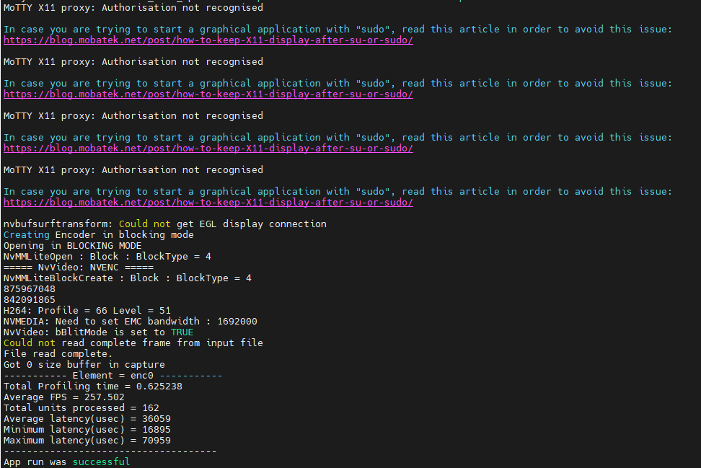Click the number 842091865
Image resolution: width=701 pixels, height=468 pixels.
click(x=30, y=299)
